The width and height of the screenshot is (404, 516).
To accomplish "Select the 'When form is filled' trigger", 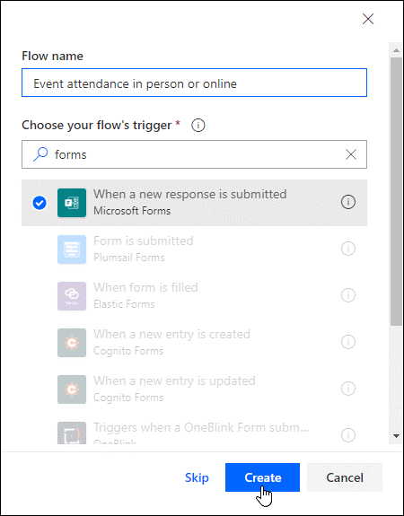I will click(x=194, y=296).
